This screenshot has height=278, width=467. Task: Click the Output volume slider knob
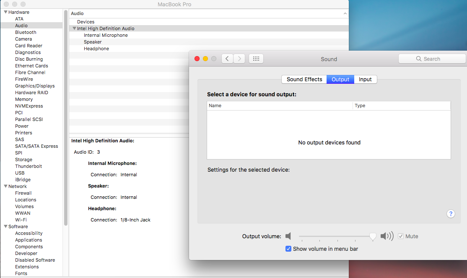coord(373,237)
